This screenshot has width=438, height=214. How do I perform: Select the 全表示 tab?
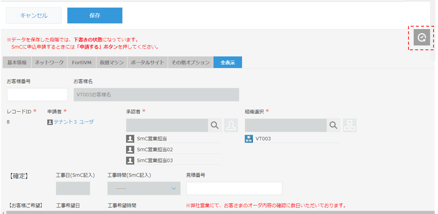(x=228, y=62)
